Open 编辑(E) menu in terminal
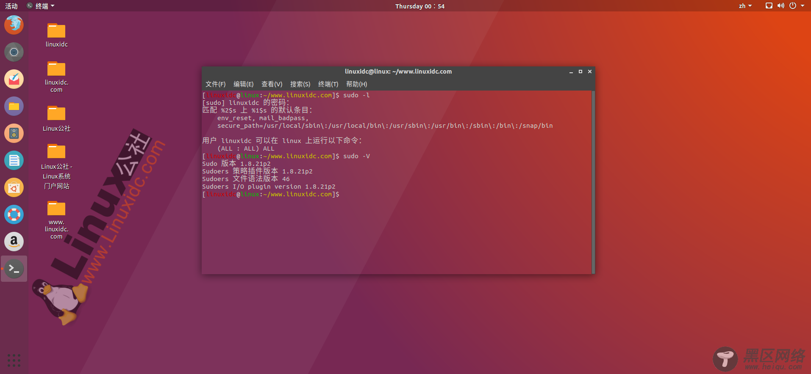This screenshot has width=811, height=374. pos(244,84)
